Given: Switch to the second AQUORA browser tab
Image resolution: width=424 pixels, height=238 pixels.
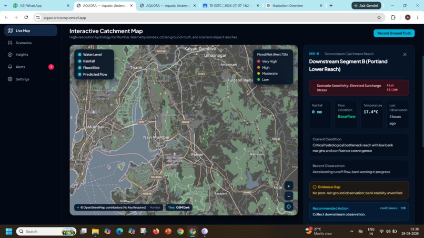Looking at the screenshot, I should [168, 6].
